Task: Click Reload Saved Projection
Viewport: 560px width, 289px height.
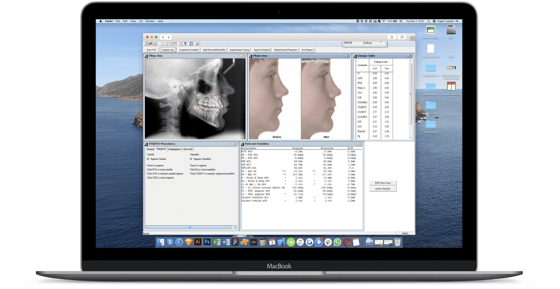Action: point(286,49)
